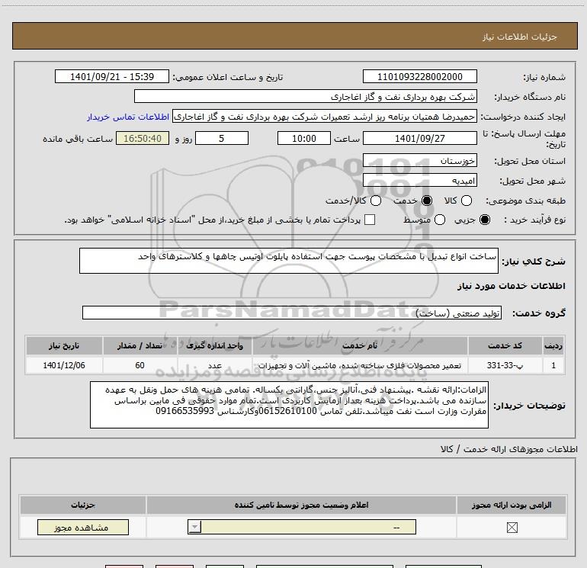Click the اطلاعات مجوزهای ارائه خدمت / کالا heading

coord(508,449)
